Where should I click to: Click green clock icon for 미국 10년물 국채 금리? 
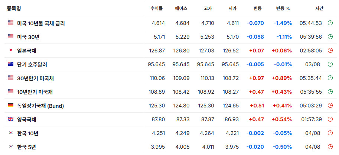pos(330,23)
